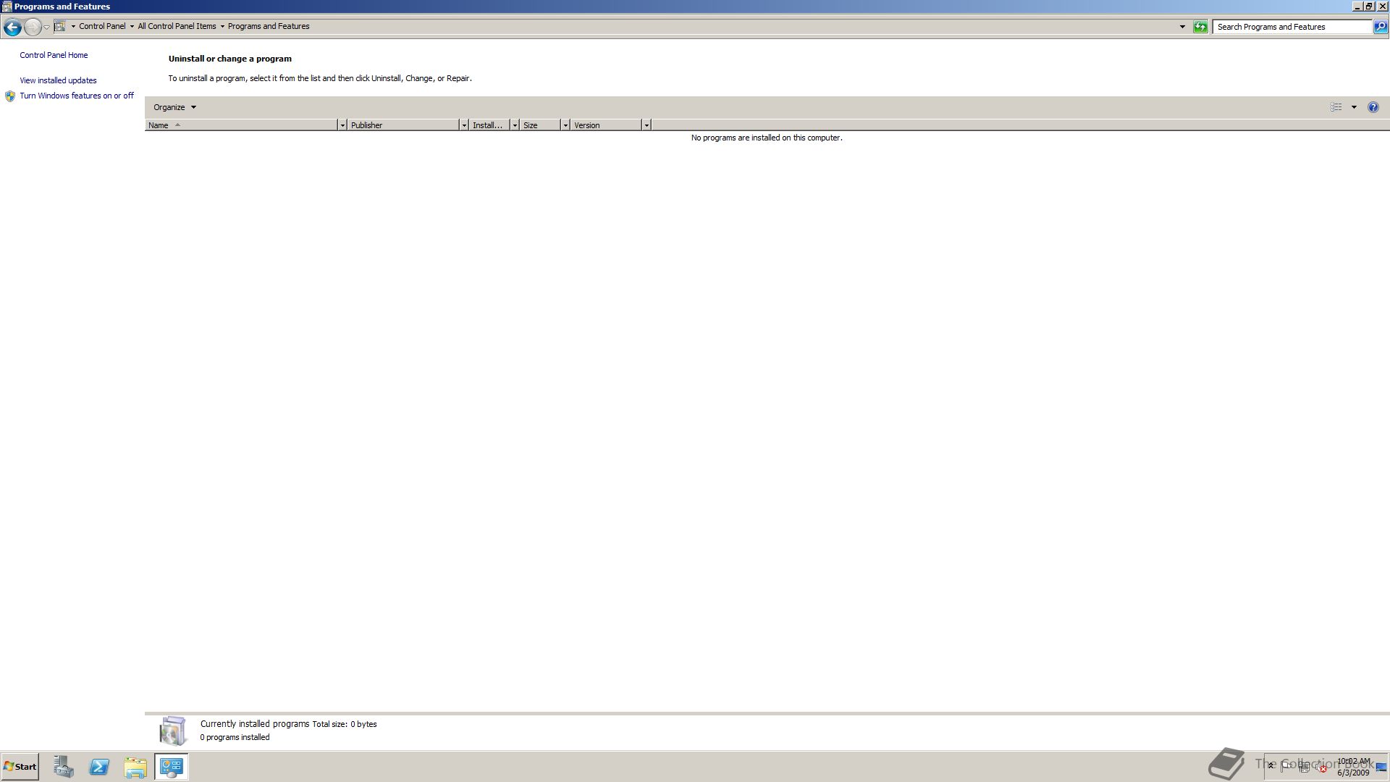1390x782 pixels.
Task: Open the View installed updates link
Action: tap(58, 80)
